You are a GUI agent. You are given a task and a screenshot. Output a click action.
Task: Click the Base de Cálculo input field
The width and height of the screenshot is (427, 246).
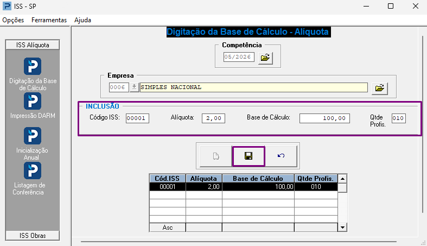(x=324, y=118)
